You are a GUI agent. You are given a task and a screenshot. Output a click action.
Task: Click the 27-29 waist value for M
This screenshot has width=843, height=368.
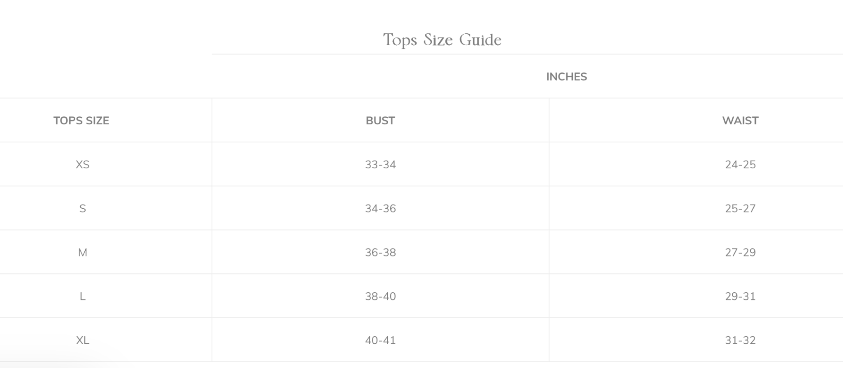point(740,252)
